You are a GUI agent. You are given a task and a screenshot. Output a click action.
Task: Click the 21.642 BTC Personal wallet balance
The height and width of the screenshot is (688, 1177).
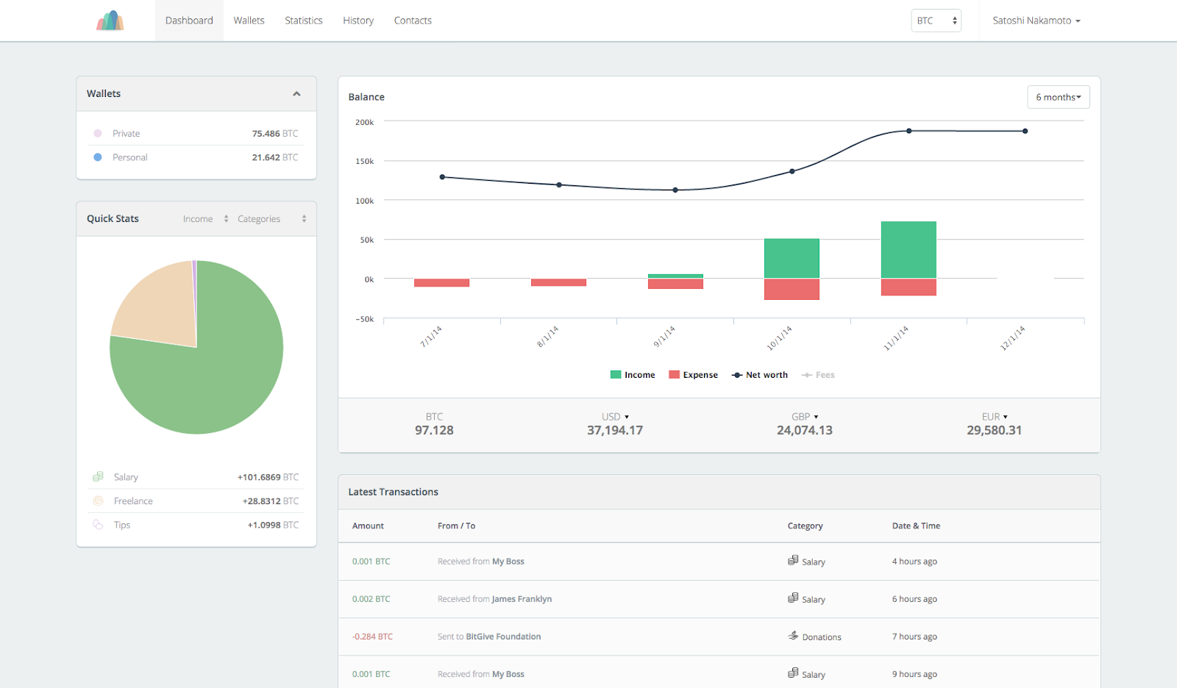coord(275,157)
